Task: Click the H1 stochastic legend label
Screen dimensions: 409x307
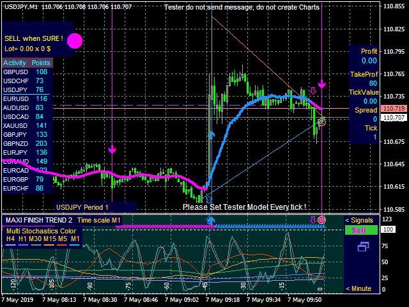Action: click(x=23, y=239)
